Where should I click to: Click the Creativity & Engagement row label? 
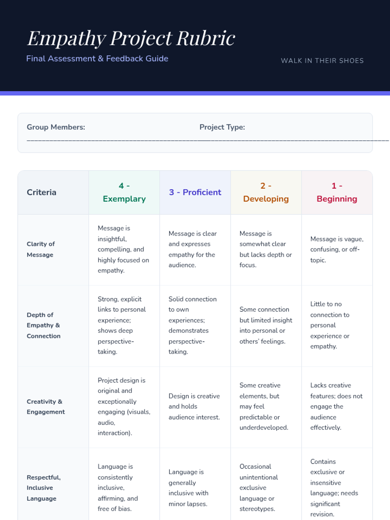coord(45,407)
